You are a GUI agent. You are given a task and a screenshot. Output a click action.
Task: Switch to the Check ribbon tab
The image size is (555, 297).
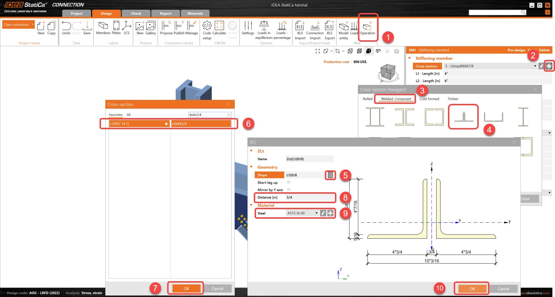pos(136,13)
